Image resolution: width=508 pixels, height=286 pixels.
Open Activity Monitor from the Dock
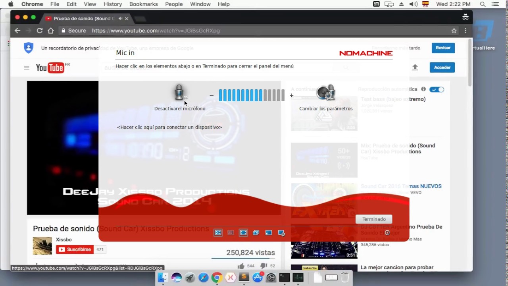[298, 278]
